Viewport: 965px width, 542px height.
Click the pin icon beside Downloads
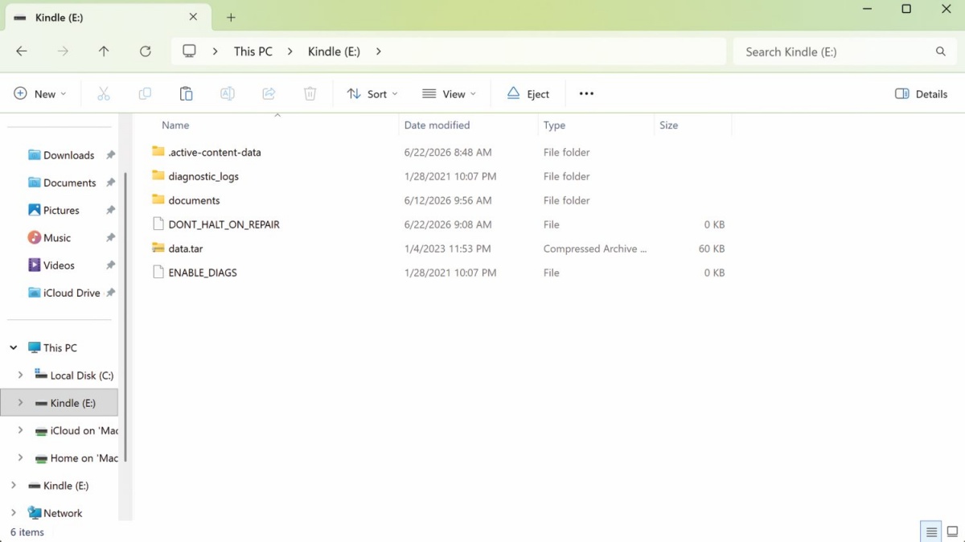coord(111,155)
